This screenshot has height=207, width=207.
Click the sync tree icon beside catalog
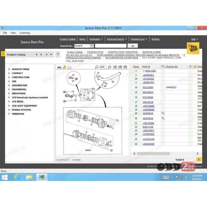[x=58, y=54]
